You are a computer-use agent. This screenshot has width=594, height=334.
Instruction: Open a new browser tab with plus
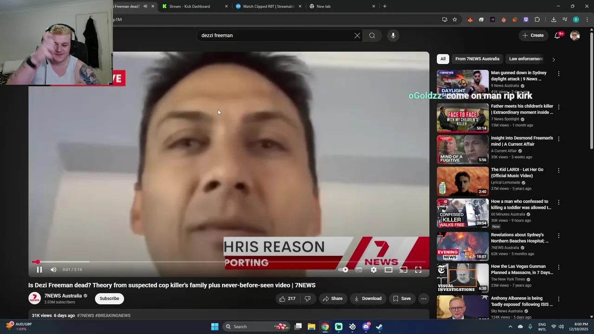click(x=385, y=6)
